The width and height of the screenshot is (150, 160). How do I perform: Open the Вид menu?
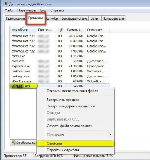click(x=43, y=10)
